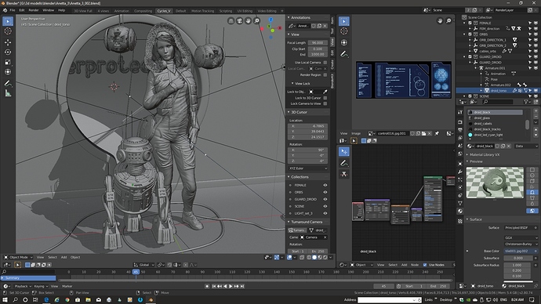Click the Image menu in image editor
The image size is (541, 304).
(x=356, y=133)
